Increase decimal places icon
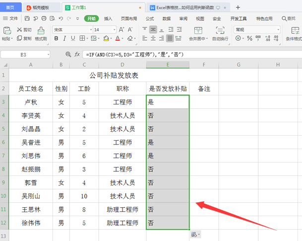 tap(267, 38)
